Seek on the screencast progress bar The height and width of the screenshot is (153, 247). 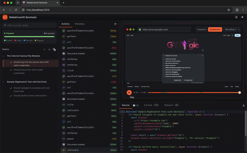[x=194, y=93]
